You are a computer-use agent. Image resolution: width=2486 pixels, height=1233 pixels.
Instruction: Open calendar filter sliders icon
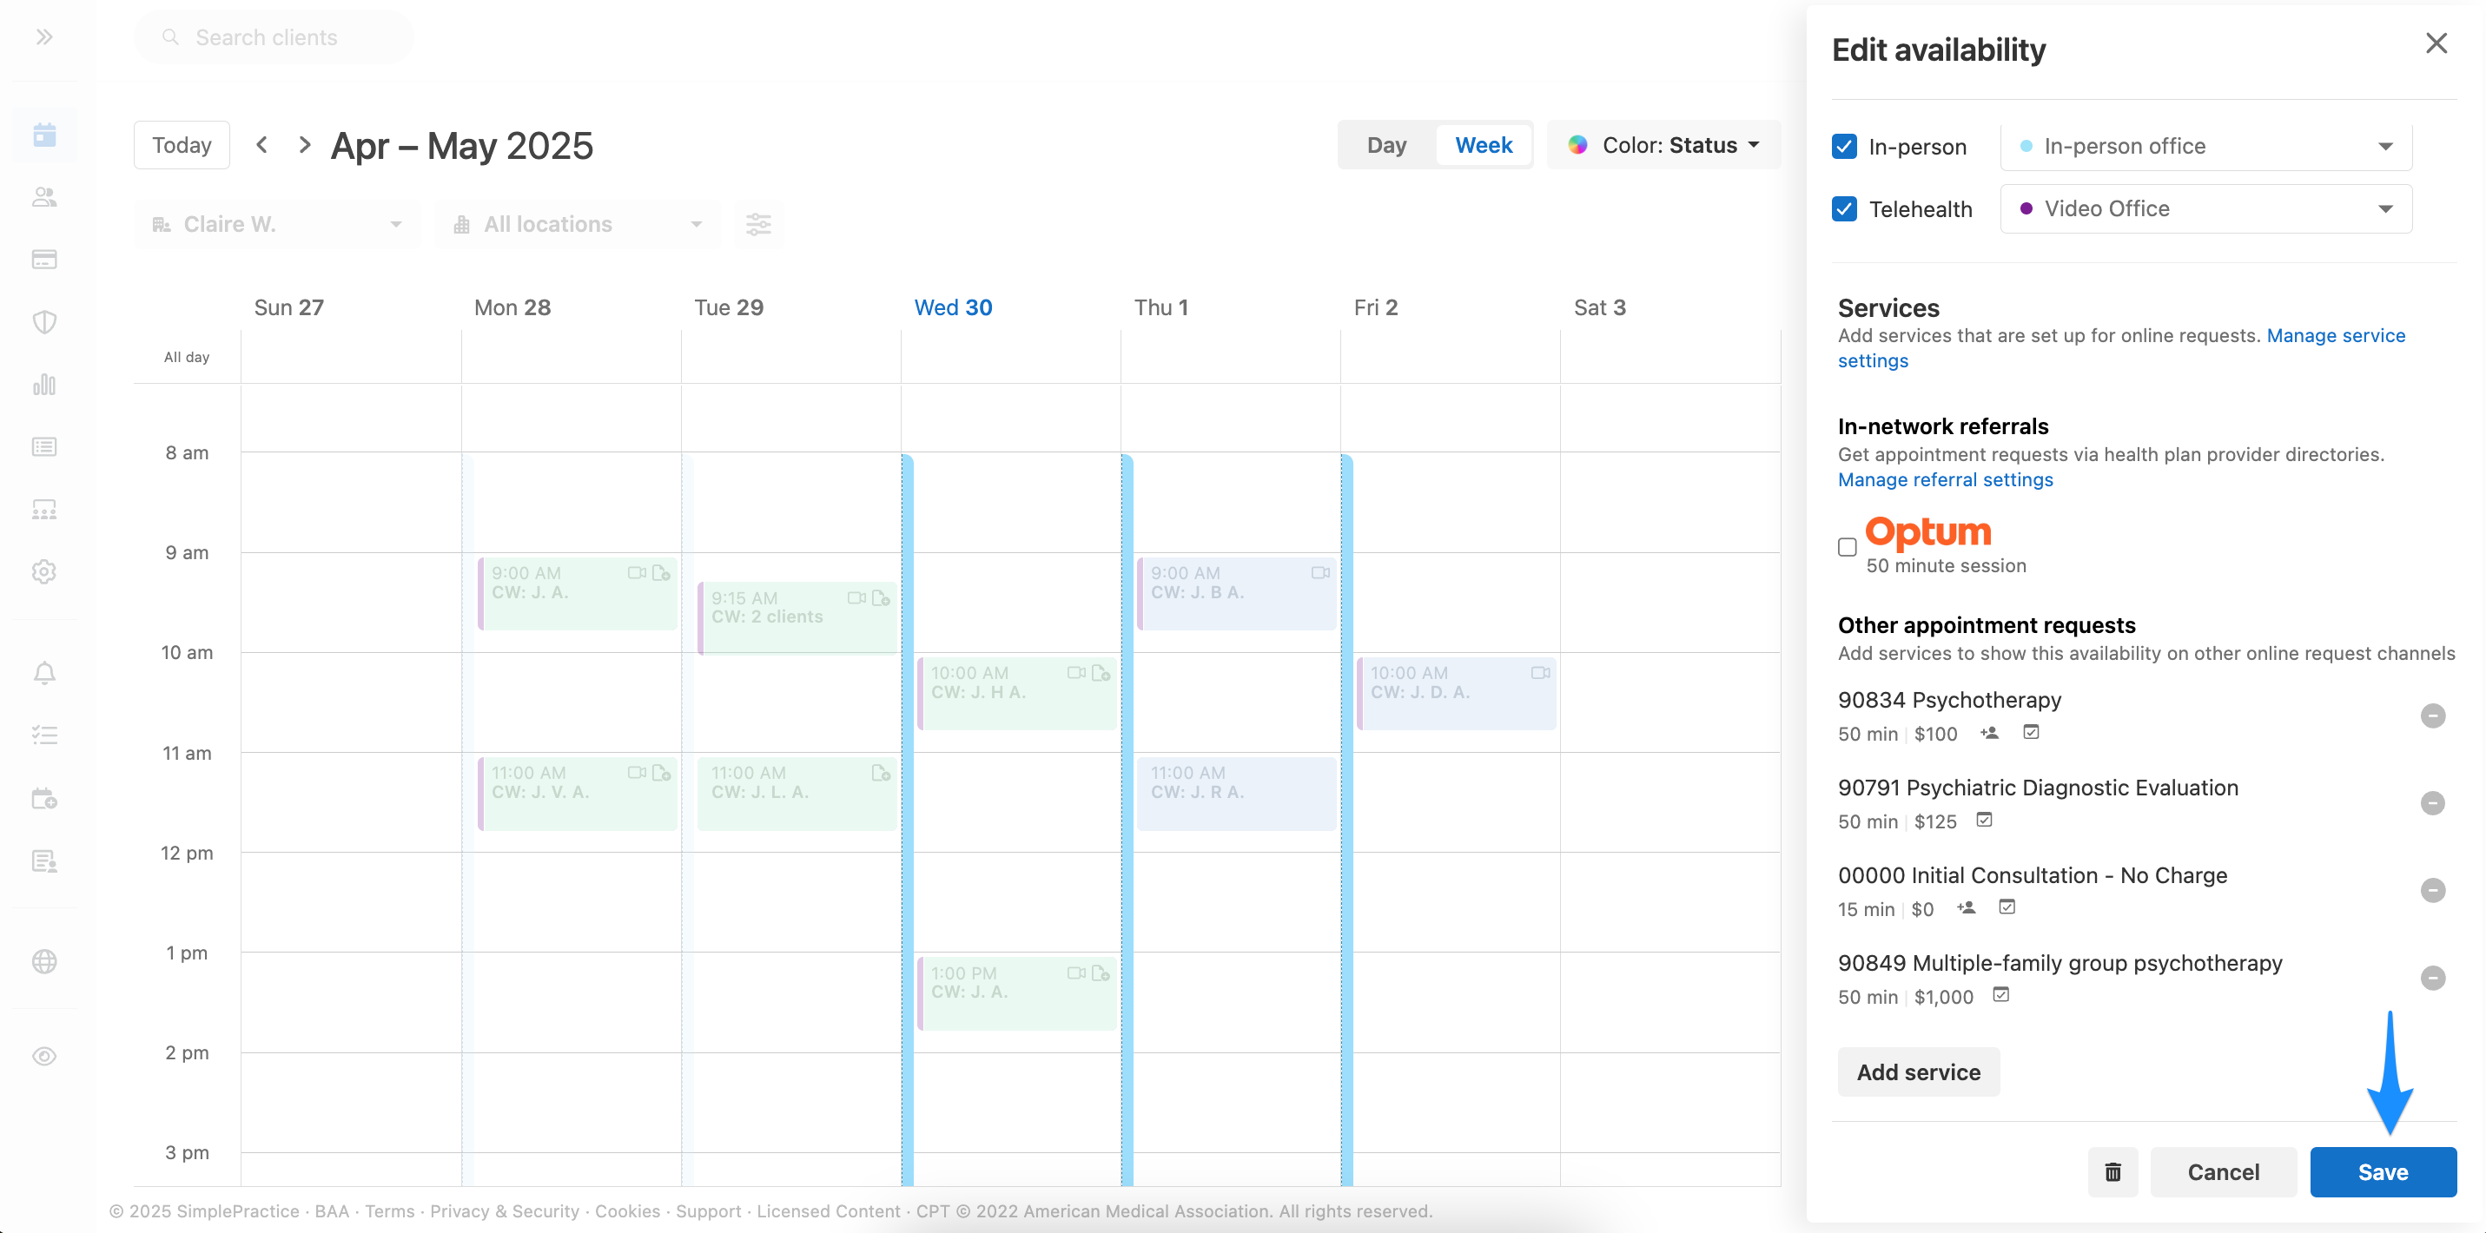click(758, 225)
